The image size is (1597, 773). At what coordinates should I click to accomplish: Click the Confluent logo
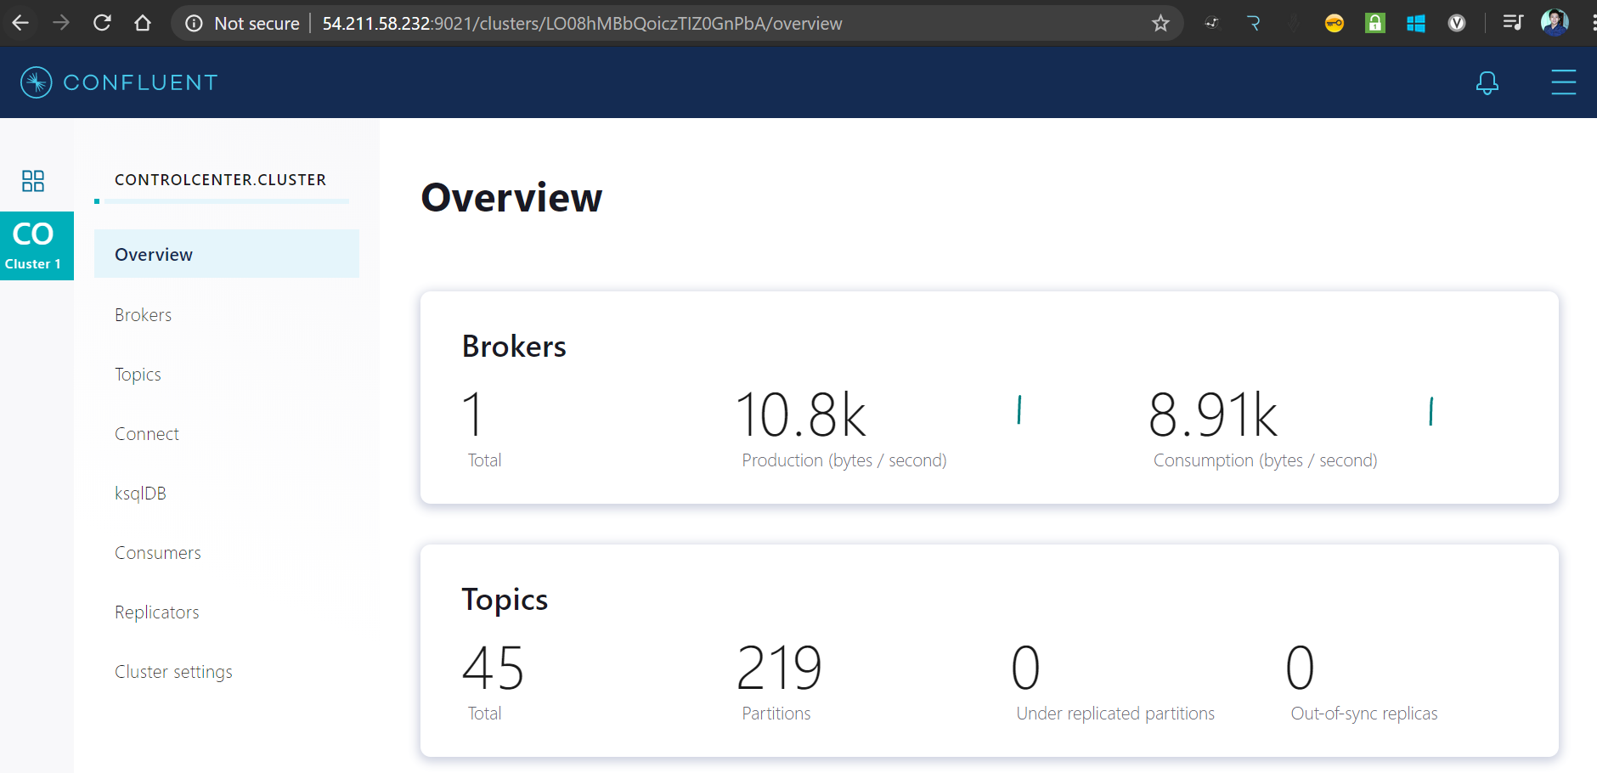[x=119, y=82]
